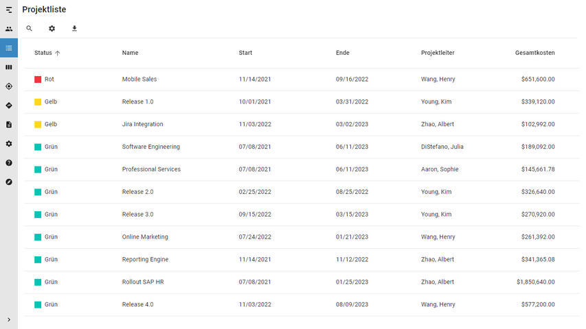
Task: Click the red status swatch for Mobile Sales
Action: tap(38, 80)
